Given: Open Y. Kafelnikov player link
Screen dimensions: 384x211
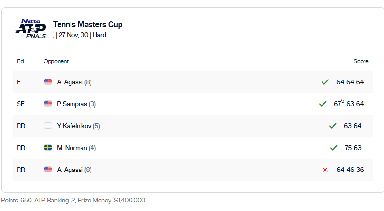Looking at the screenshot, I should point(74,126).
